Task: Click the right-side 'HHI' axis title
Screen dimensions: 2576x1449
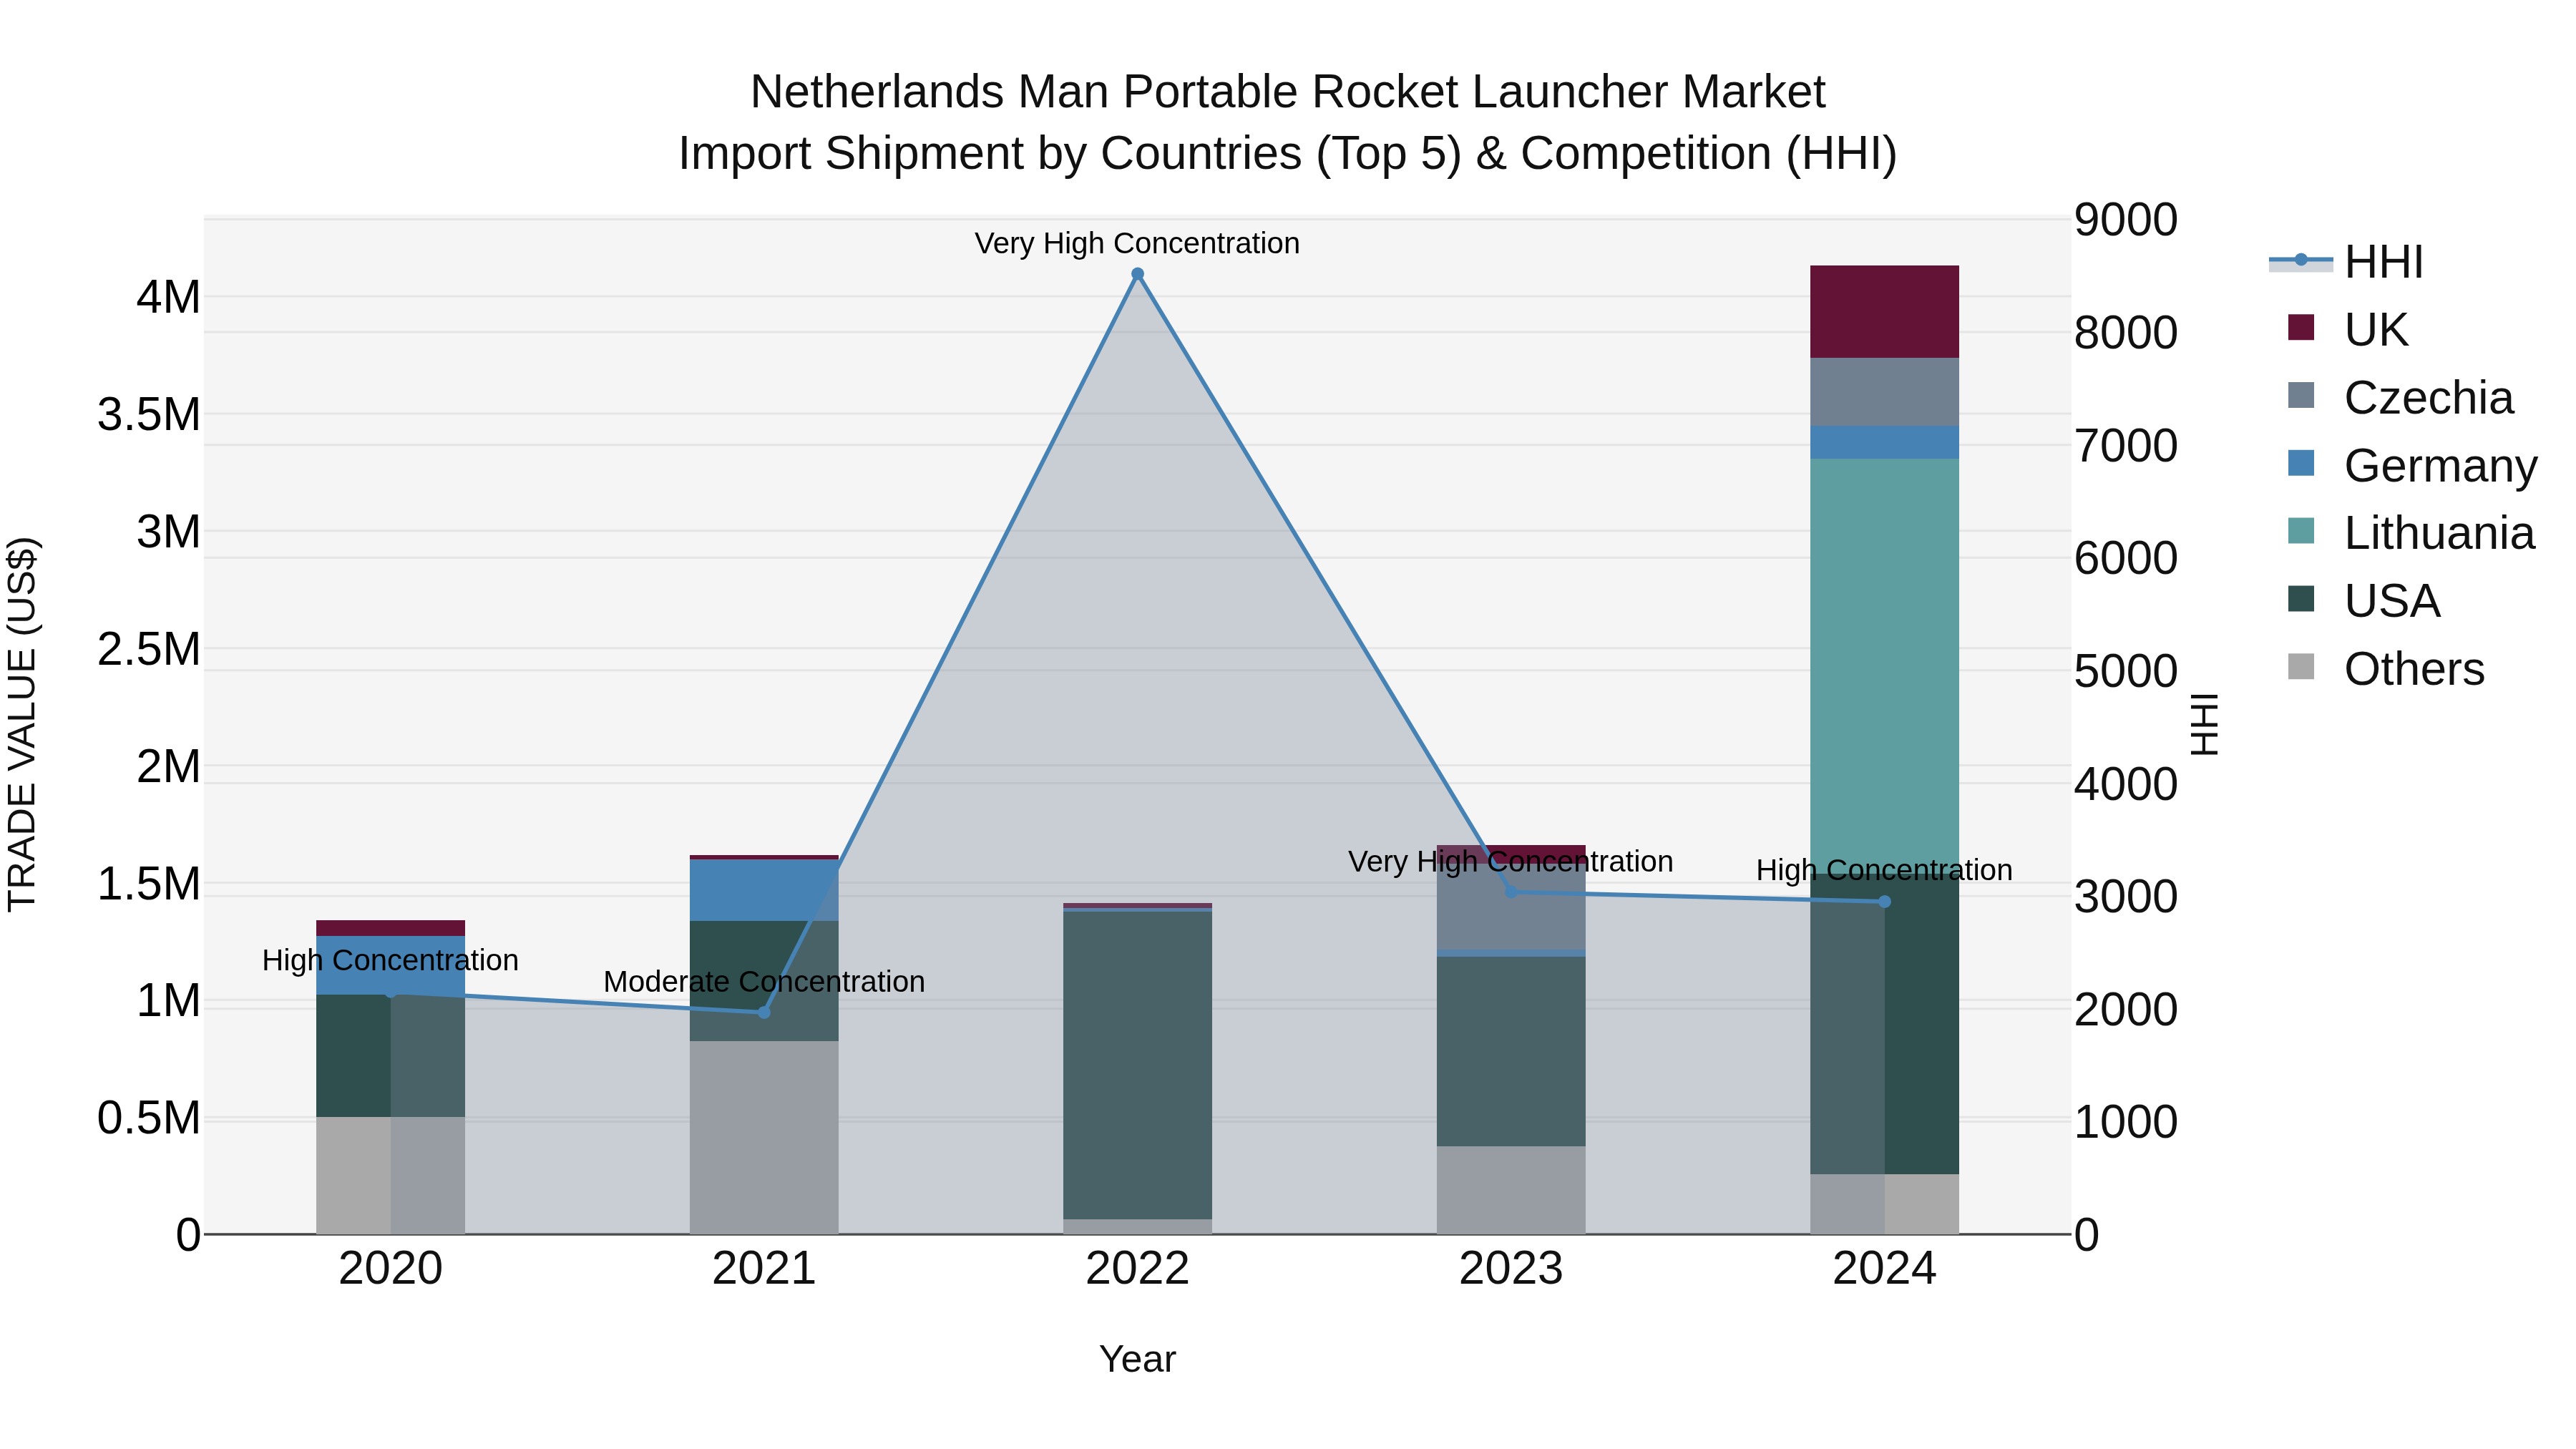Action: click(2204, 725)
